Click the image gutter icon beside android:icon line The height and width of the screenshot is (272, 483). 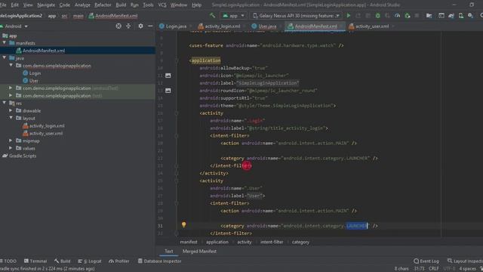point(168,76)
